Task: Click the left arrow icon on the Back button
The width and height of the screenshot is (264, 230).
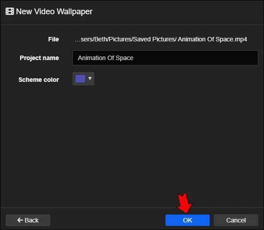Action: 20,220
